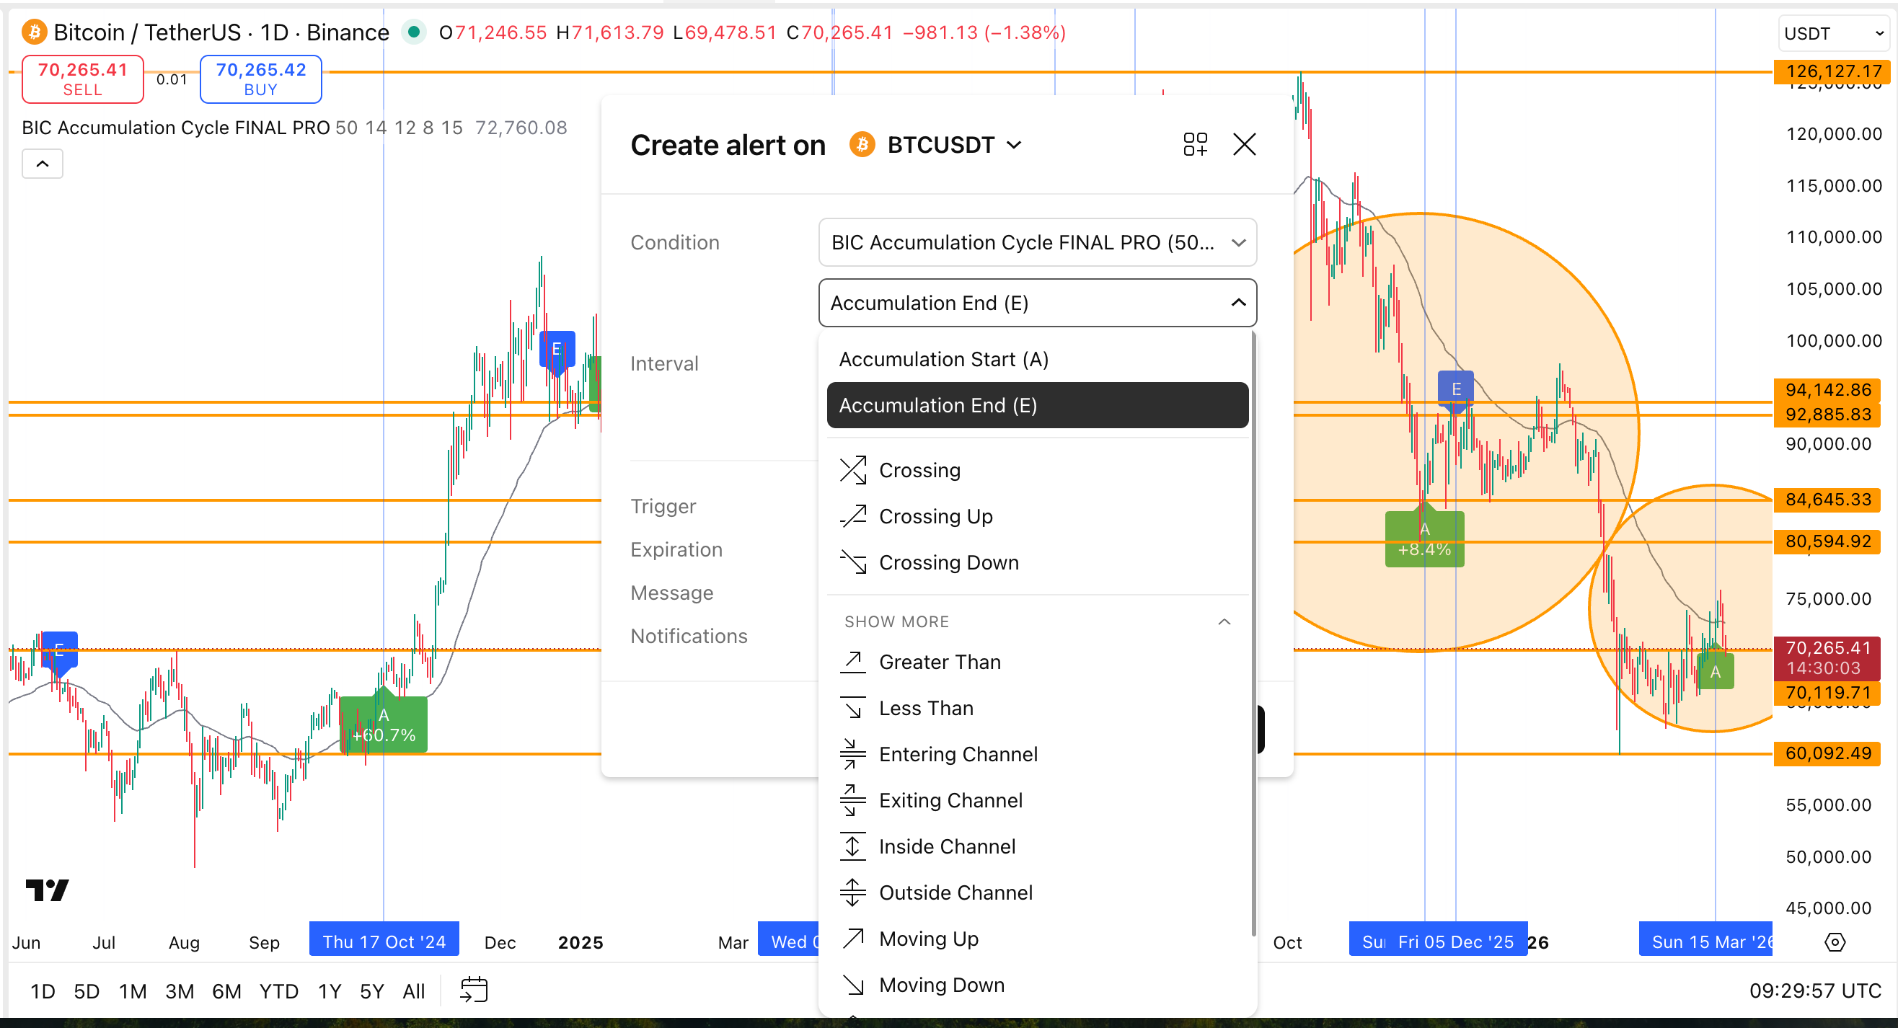The image size is (1898, 1028).
Task: Click the TradingView watermark logo
Action: tap(46, 890)
